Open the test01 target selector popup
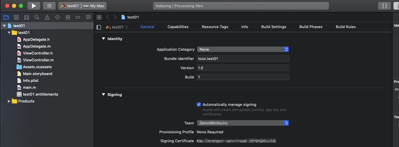Screen dimensions: 399x147 coord(117,27)
